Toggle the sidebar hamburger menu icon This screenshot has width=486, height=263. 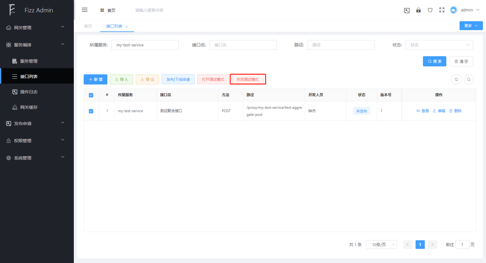[x=85, y=10]
